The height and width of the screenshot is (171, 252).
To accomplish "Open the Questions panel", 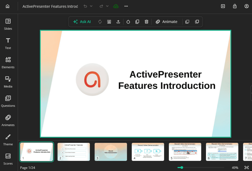I will [x=8, y=101].
